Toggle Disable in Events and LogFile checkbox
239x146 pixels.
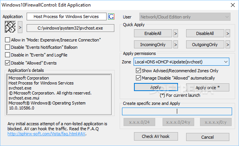(7, 55)
